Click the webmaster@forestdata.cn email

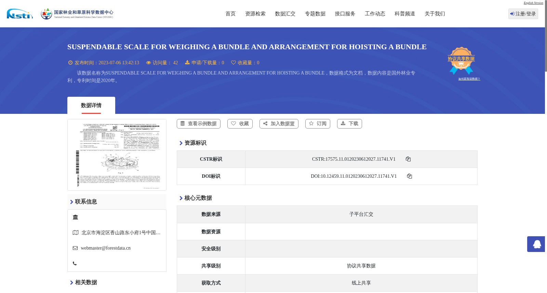(106, 248)
